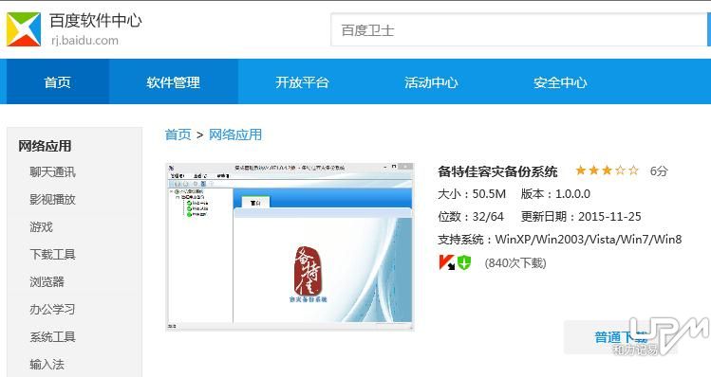This screenshot has width=711, height=377.
Task: Open the 下载工具 sidebar category
Action: (52, 255)
